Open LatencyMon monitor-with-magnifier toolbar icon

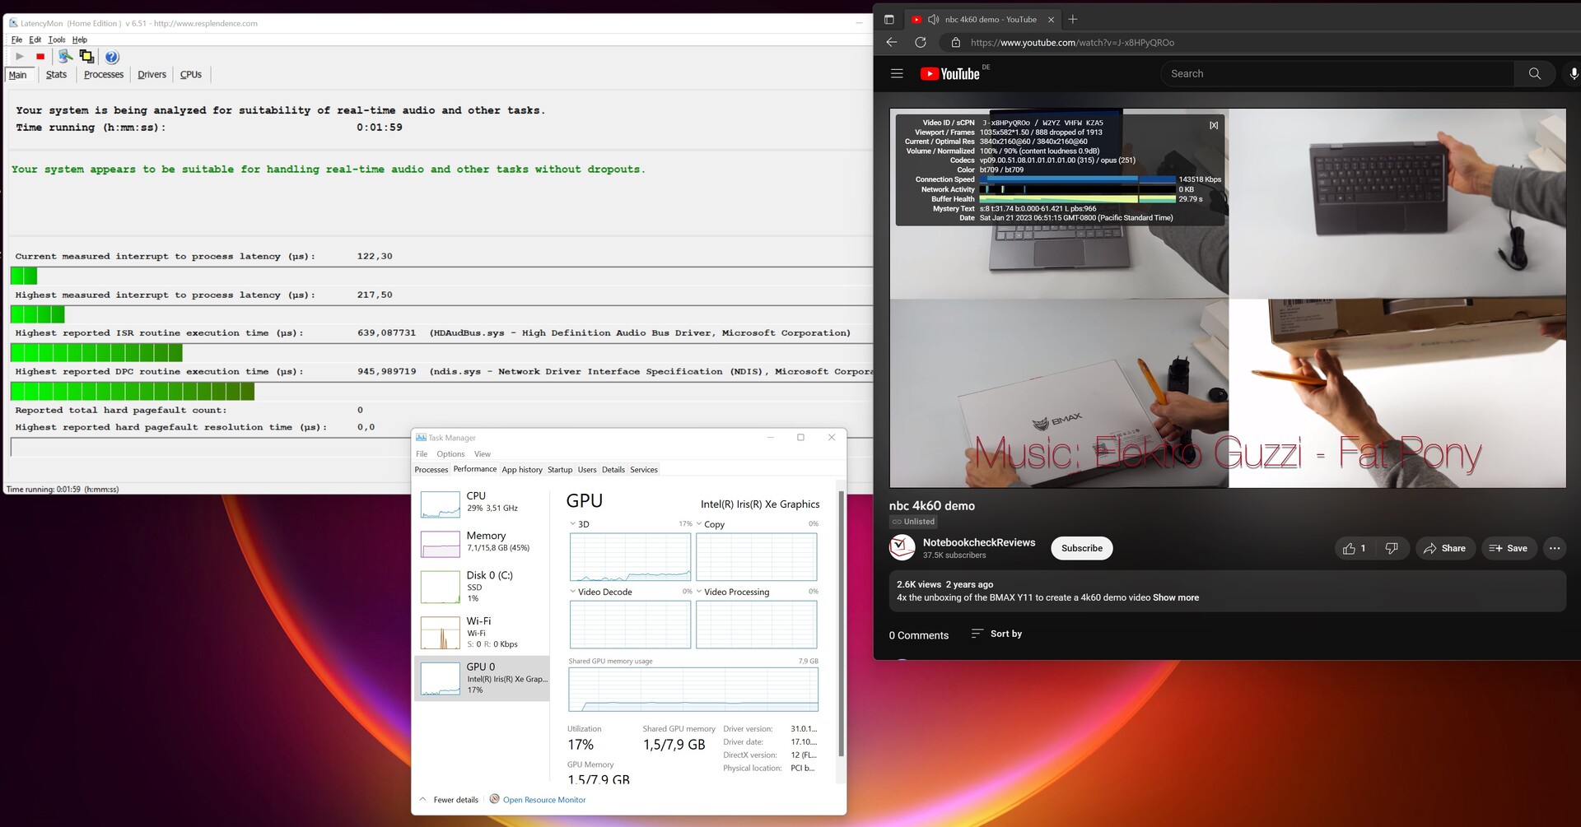pyautogui.click(x=65, y=56)
